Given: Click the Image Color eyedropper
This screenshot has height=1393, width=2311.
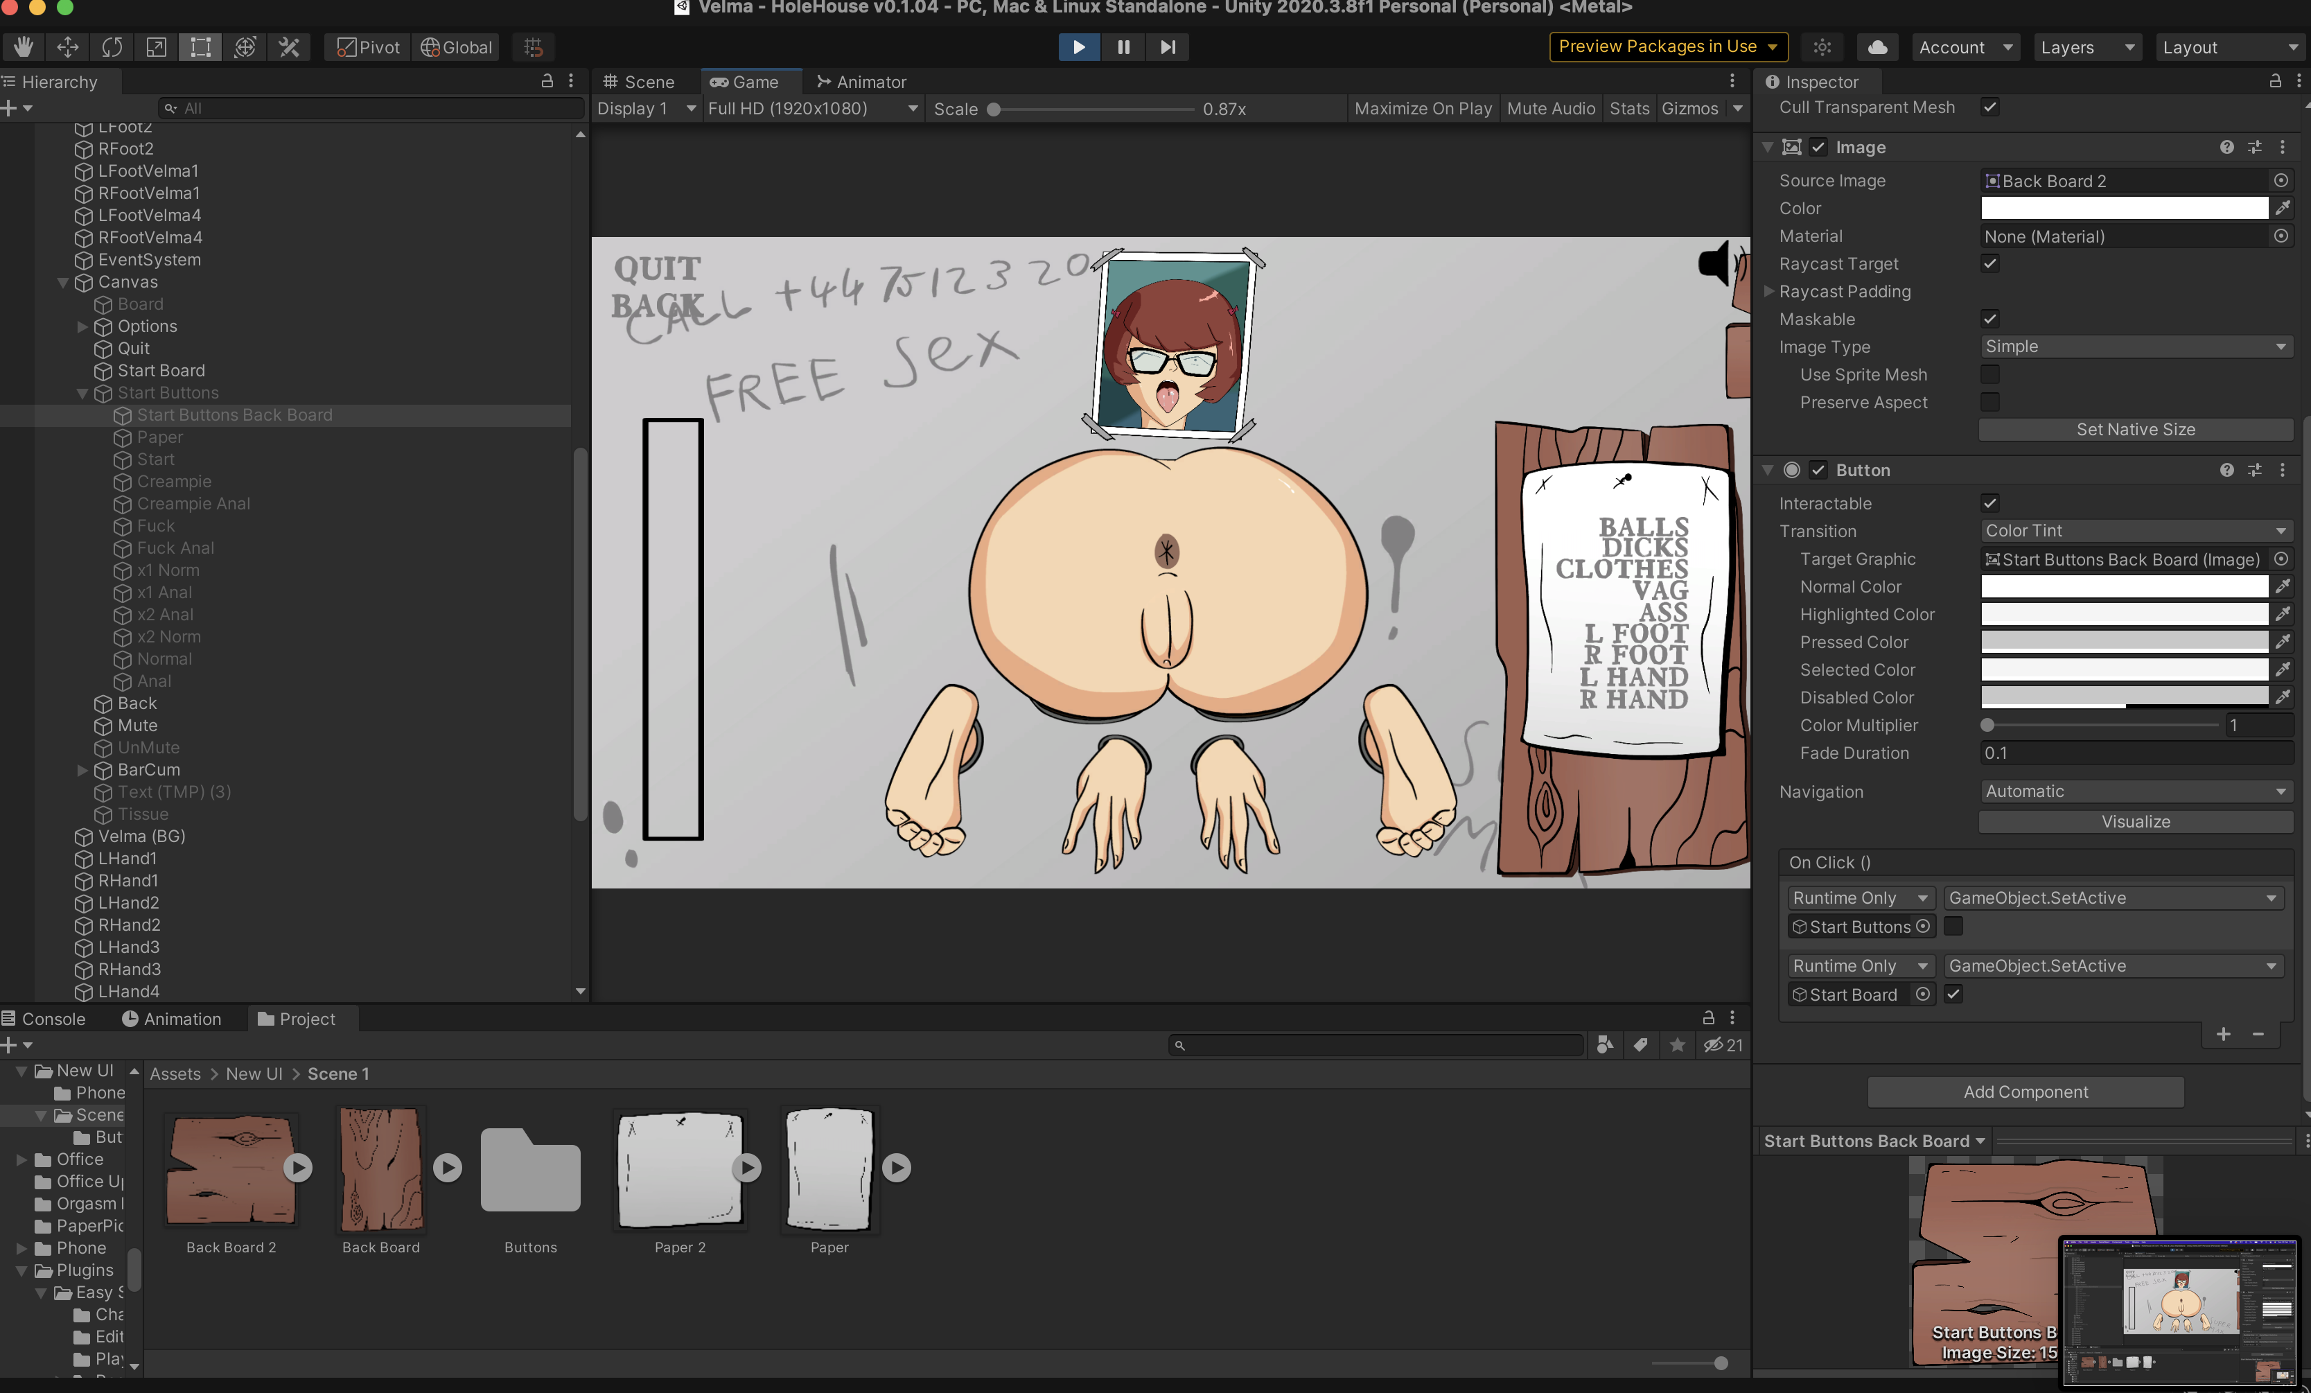Looking at the screenshot, I should pos(2283,207).
